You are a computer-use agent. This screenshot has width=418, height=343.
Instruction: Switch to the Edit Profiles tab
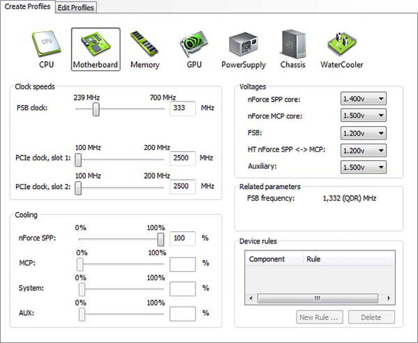[76, 7]
